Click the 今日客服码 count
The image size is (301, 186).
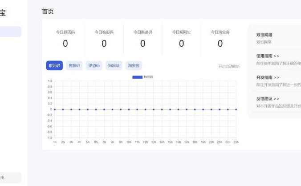point(104,44)
